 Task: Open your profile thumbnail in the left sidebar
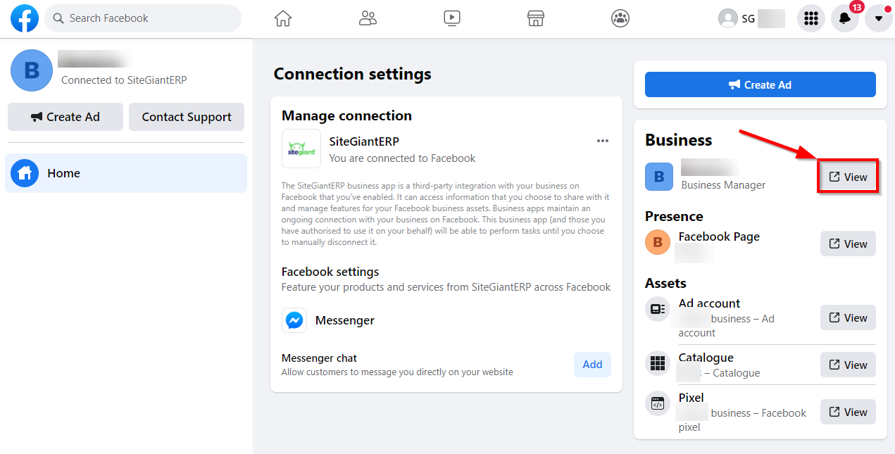pyautogui.click(x=31, y=70)
